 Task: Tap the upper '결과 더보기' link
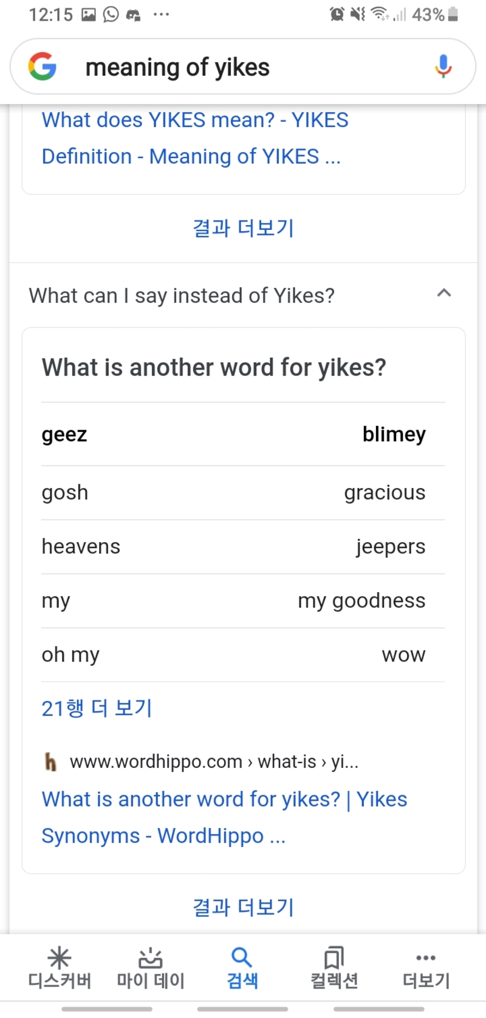click(242, 228)
